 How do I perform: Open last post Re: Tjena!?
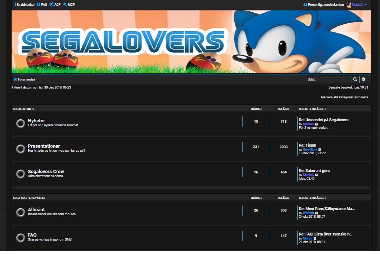tap(307, 145)
